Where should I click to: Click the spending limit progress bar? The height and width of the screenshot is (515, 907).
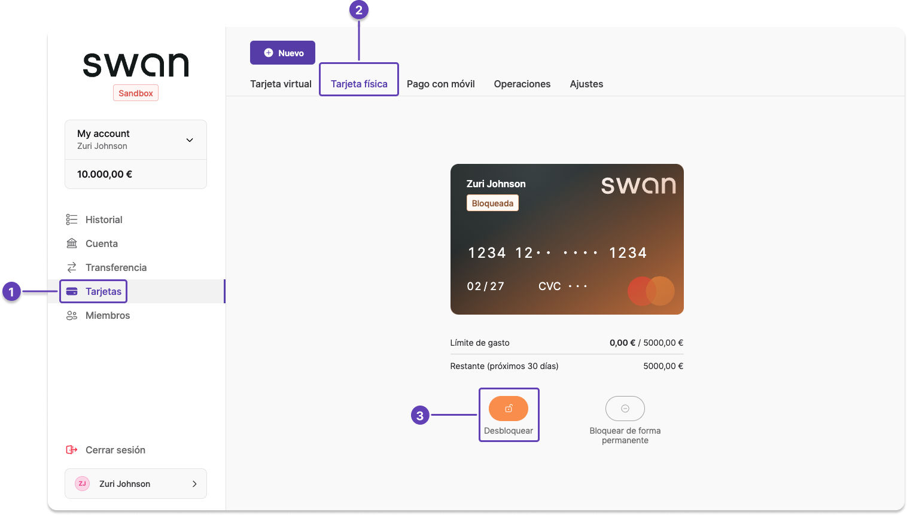point(567,354)
